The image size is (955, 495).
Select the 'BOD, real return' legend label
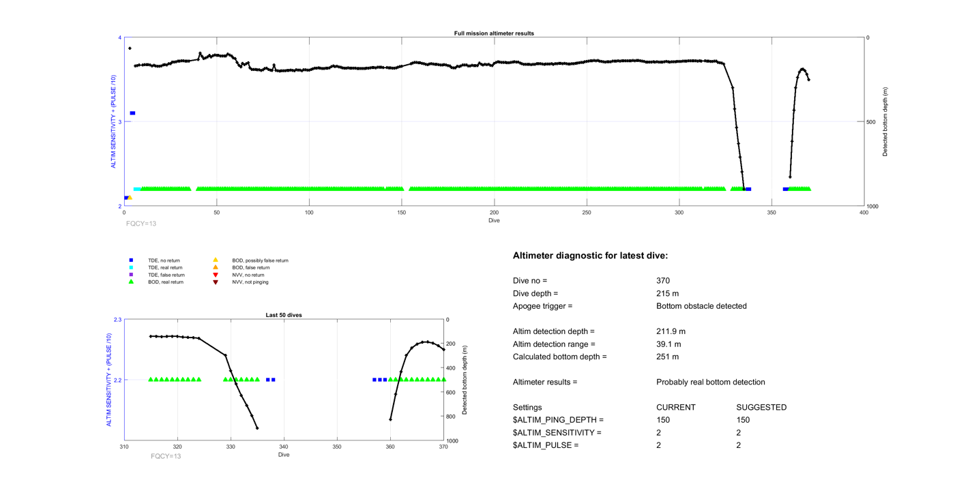point(166,282)
